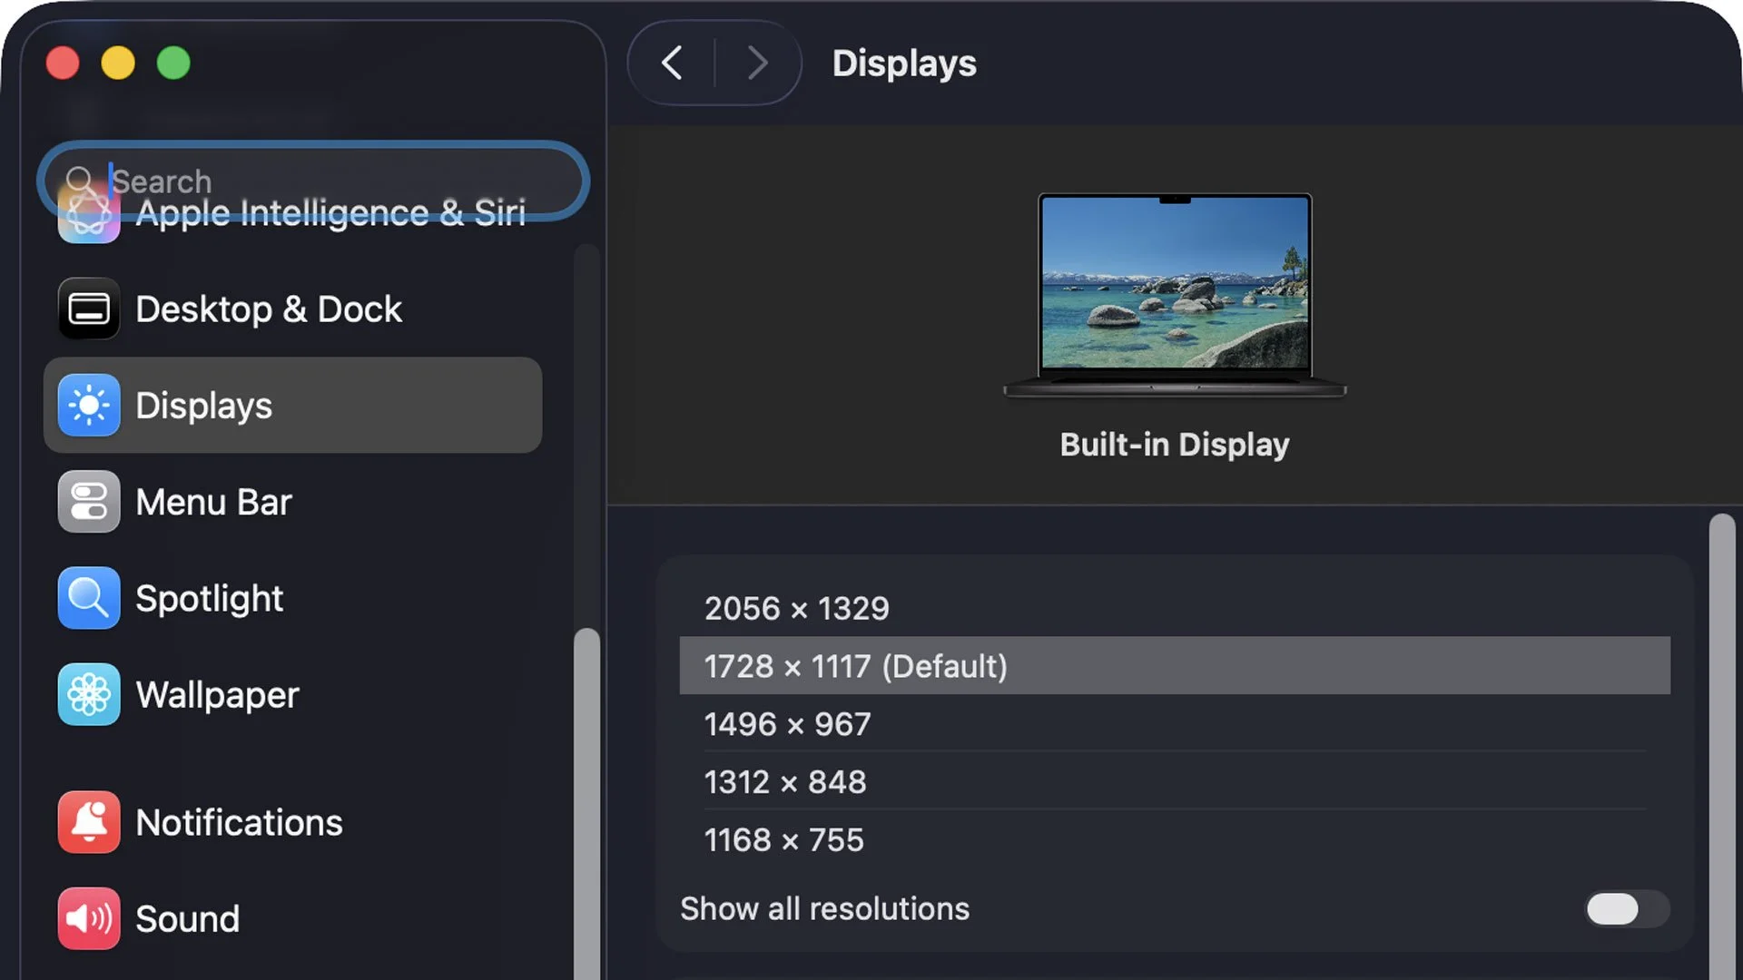Image resolution: width=1743 pixels, height=980 pixels.
Task: Click the Built-in Display laptop thumbnail
Action: pyautogui.click(x=1175, y=295)
